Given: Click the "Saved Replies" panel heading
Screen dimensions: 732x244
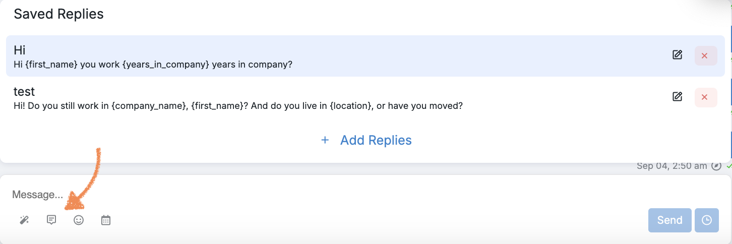Looking at the screenshot, I should [x=58, y=14].
